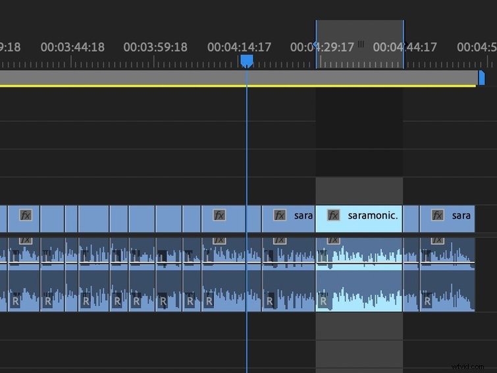Click the yellow render bar below the work area bar
This screenshot has width=497, height=373.
[x=238, y=85]
